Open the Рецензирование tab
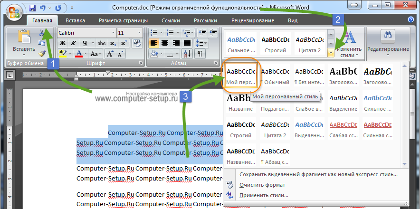This screenshot has width=420, height=209. [x=253, y=20]
